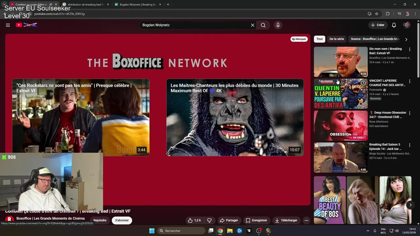Open more actions on the video

pos(306,220)
